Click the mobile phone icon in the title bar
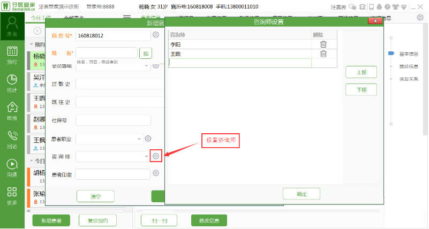The width and height of the screenshot is (429, 229). [x=371, y=7]
